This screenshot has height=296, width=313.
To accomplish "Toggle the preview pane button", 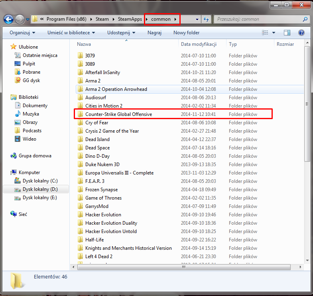I will tap(287, 33).
